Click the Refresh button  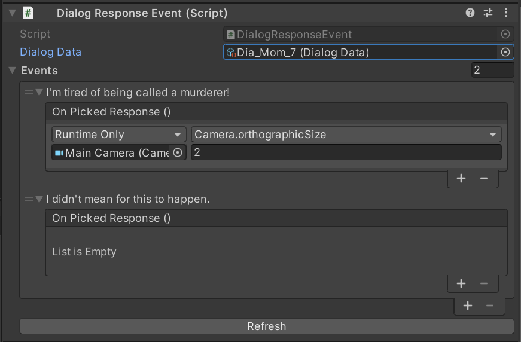[267, 326]
